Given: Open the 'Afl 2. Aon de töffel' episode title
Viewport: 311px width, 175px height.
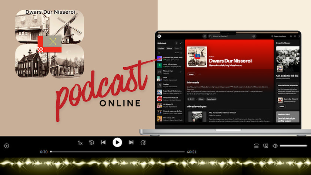Looking at the screenshot, I should pyautogui.click(x=222, y=112).
